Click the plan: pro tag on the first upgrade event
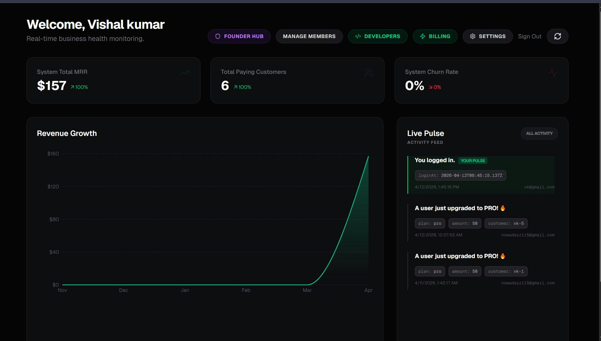 pyautogui.click(x=430, y=223)
